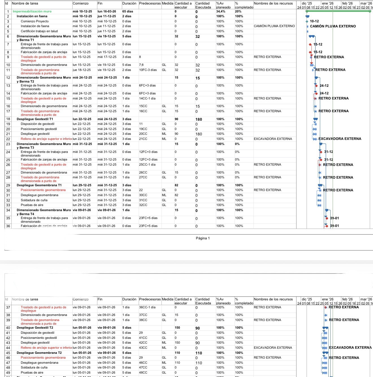Select 'Disposición de geotextil' task in row 19

pyautogui.click(x=38, y=124)
